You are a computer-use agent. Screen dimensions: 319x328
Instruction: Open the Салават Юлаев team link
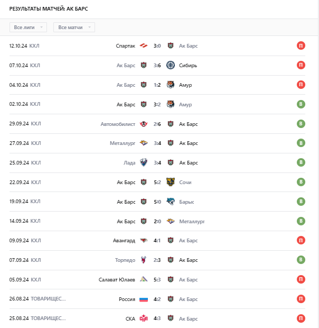pos(117,280)
